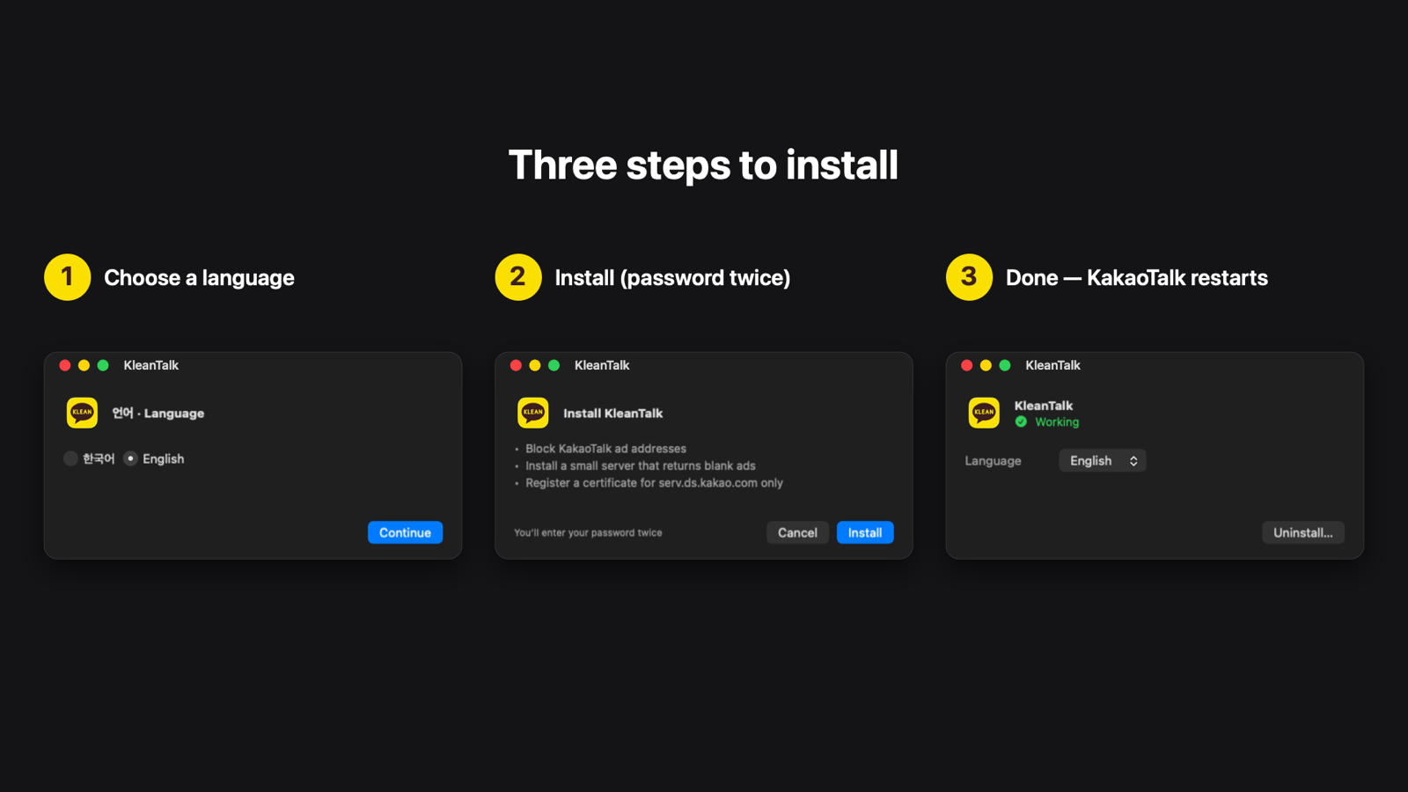This screenshot has height=792, width=1408.
Task: Click KleanTalk icon beside the Working status
Action: 984,413
